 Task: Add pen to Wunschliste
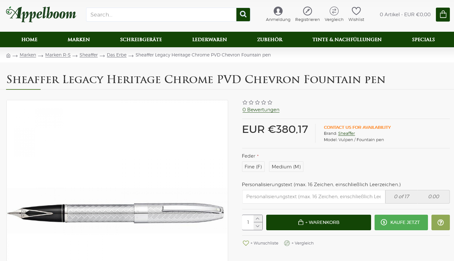coord(261,243)
